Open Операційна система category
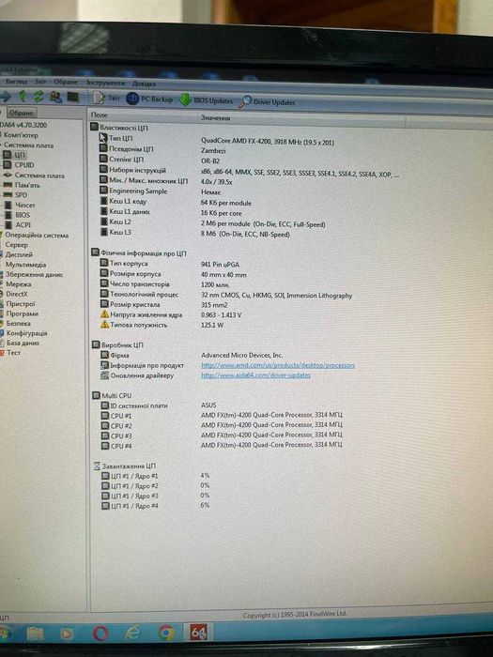Image resolution: width=493 pixels, height=657 pixels. tap(37, 235)
